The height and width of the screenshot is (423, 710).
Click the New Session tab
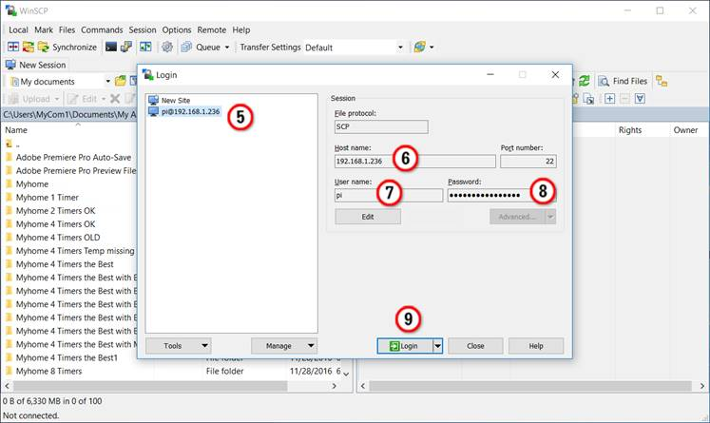pyautogui.click(x=36, y=65)
